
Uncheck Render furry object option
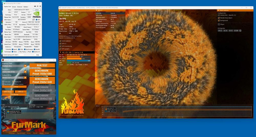coord(219,18)
